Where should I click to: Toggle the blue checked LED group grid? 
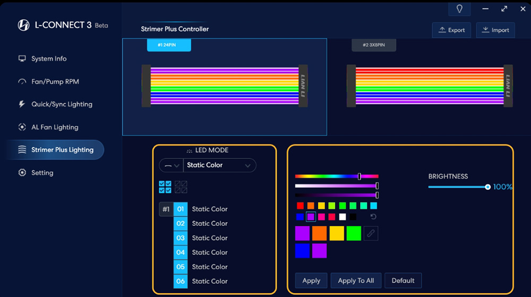click(165, 187)
